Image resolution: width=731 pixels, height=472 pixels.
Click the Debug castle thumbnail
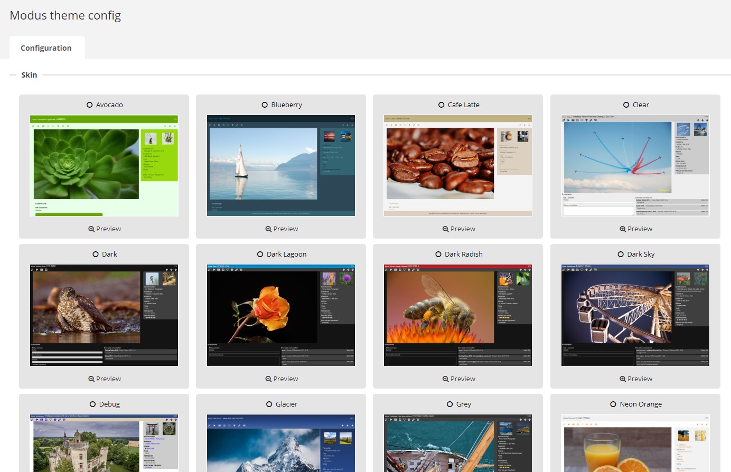click(x=104, y=443)
